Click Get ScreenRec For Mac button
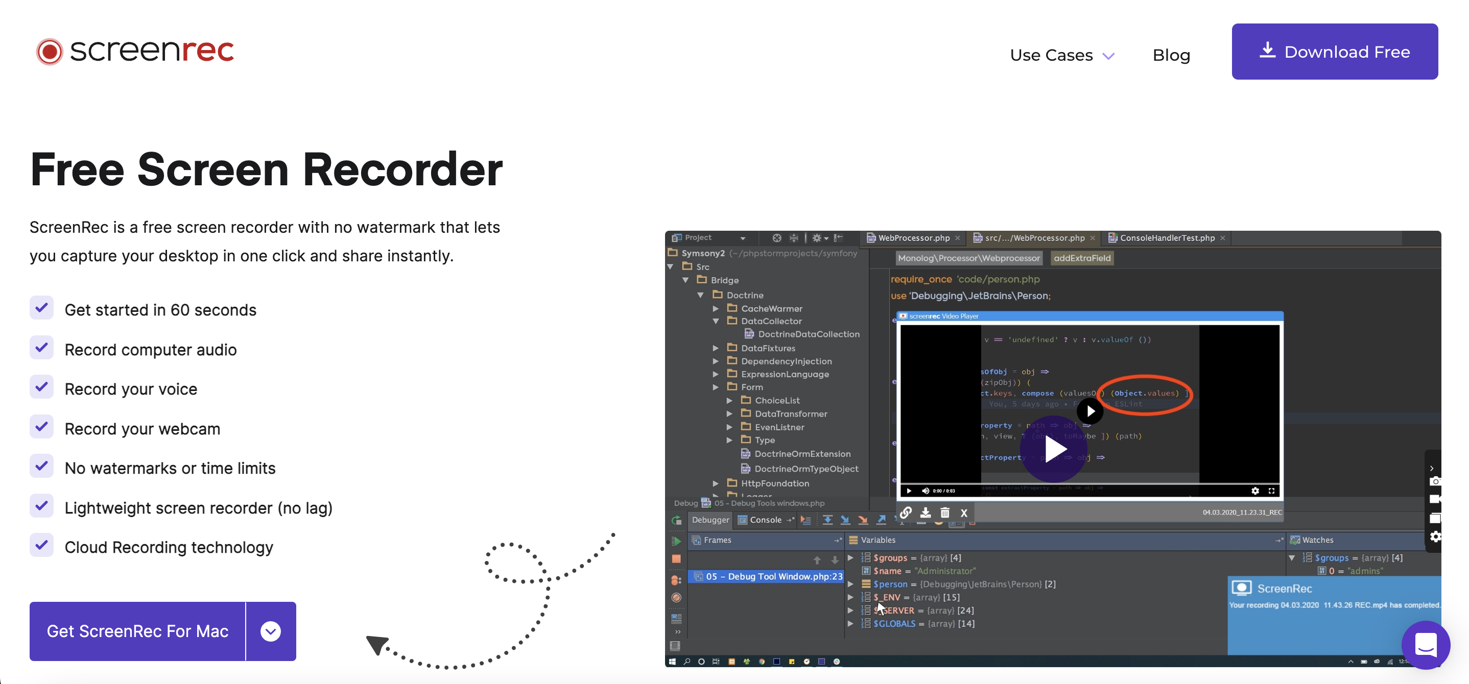Image resolution: width=1469 pixels, height=684 pixels. coord(138,631)
